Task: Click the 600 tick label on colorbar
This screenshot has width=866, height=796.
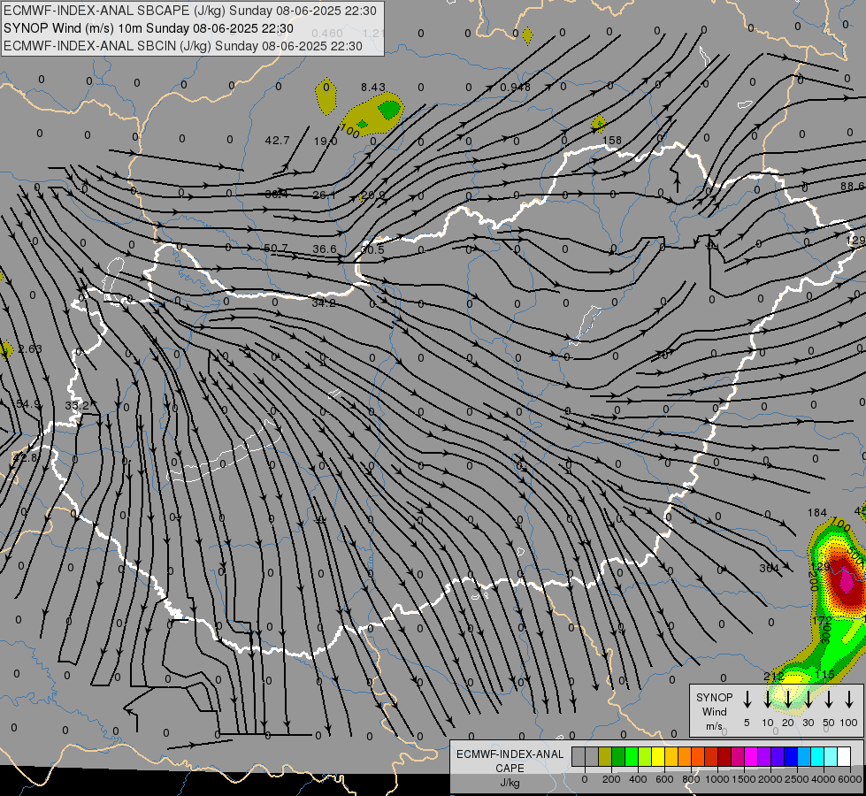Action: [x=664, y=779]
